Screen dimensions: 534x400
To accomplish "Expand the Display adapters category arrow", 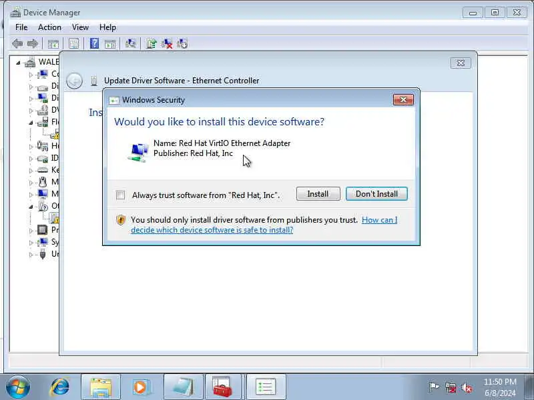I will pyautogui.click(x=31, y=99).
